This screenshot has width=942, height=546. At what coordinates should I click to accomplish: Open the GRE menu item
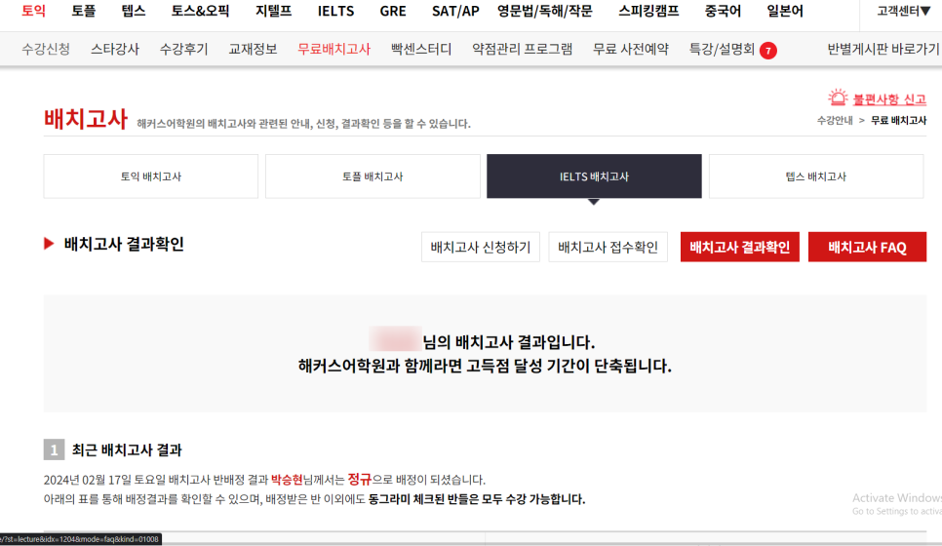(x=393, y=11)
